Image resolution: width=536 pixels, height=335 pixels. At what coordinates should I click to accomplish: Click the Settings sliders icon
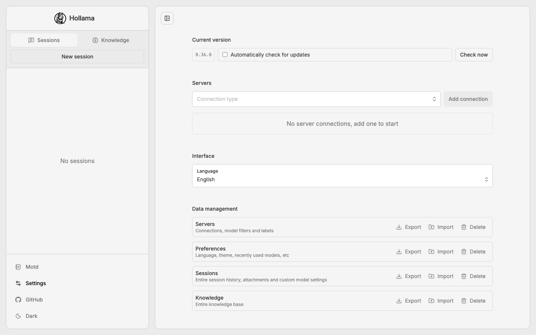(x=18, y=283)
